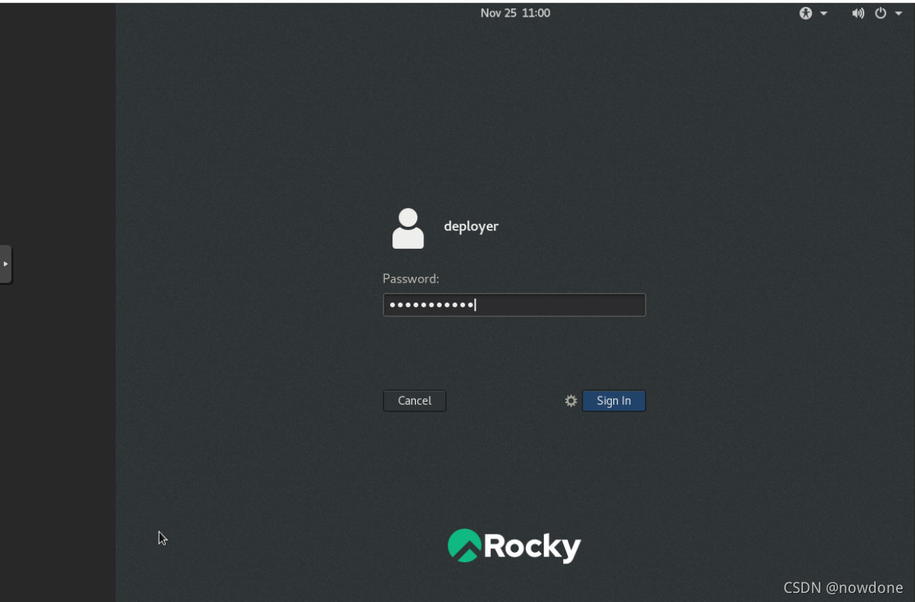Viewport: 915px width, 602px height.
Task: Expand the accessibility dropdown arrow
Action: tap(823, 13)
